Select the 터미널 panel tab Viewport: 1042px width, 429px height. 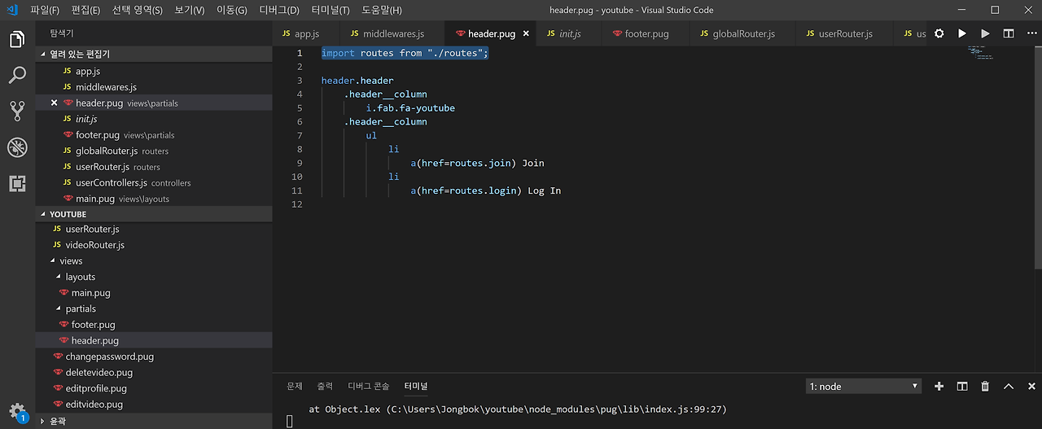(415, 386)
